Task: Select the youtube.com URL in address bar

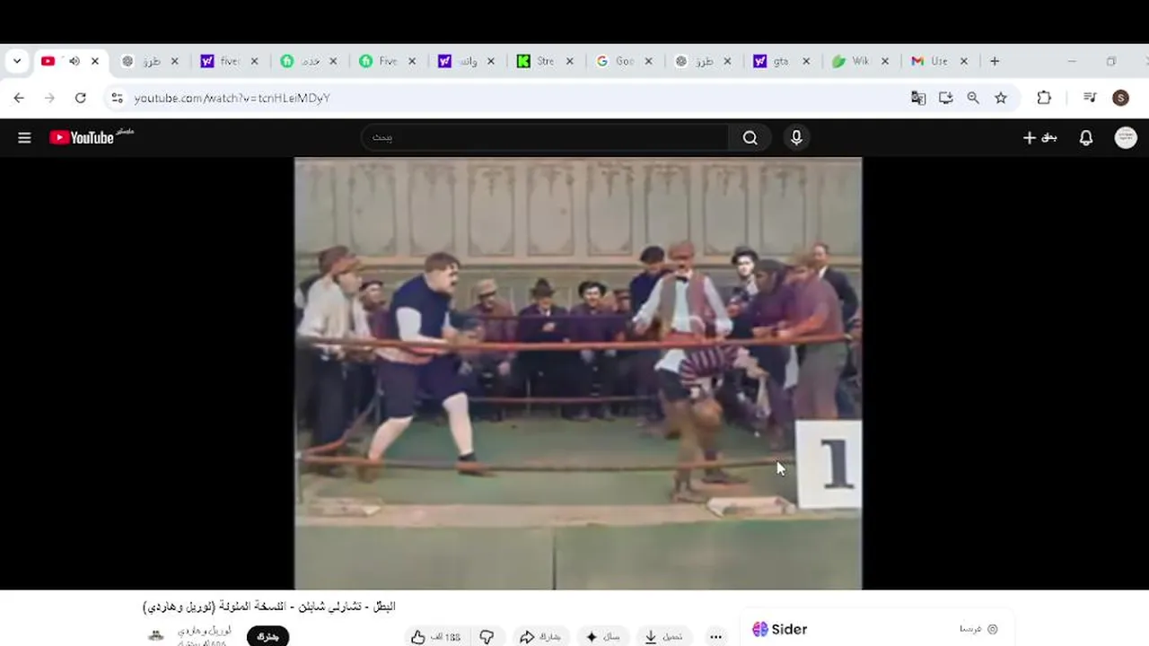Action: (232, 98)
